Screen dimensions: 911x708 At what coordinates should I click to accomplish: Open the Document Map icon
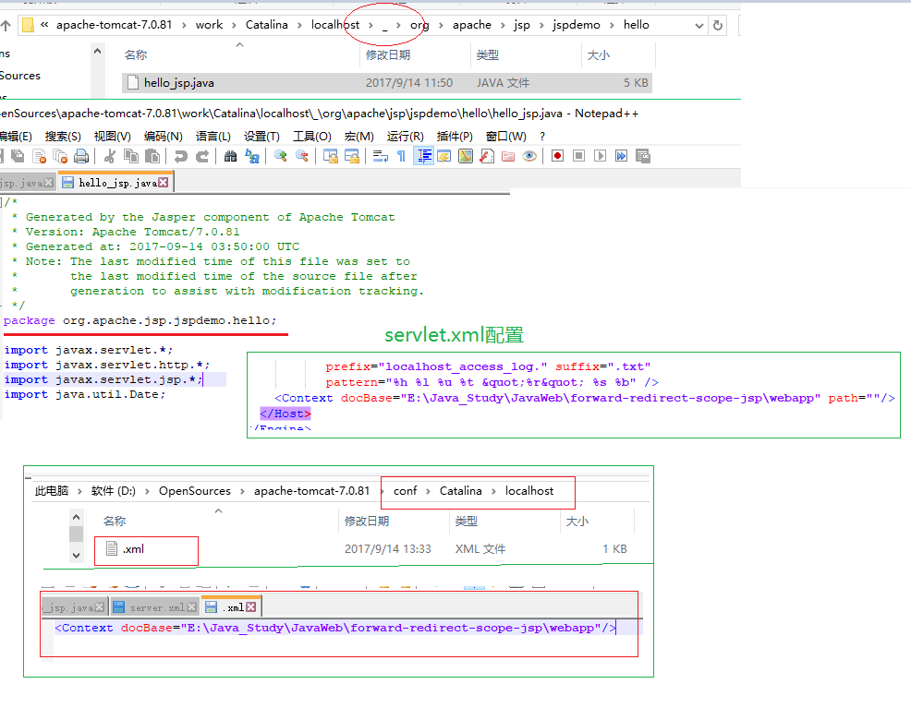pos(466,156)
